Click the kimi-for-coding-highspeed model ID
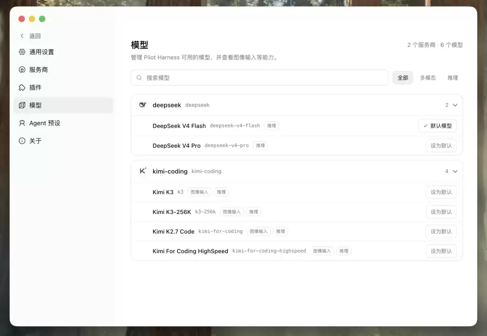 [269, 251]
